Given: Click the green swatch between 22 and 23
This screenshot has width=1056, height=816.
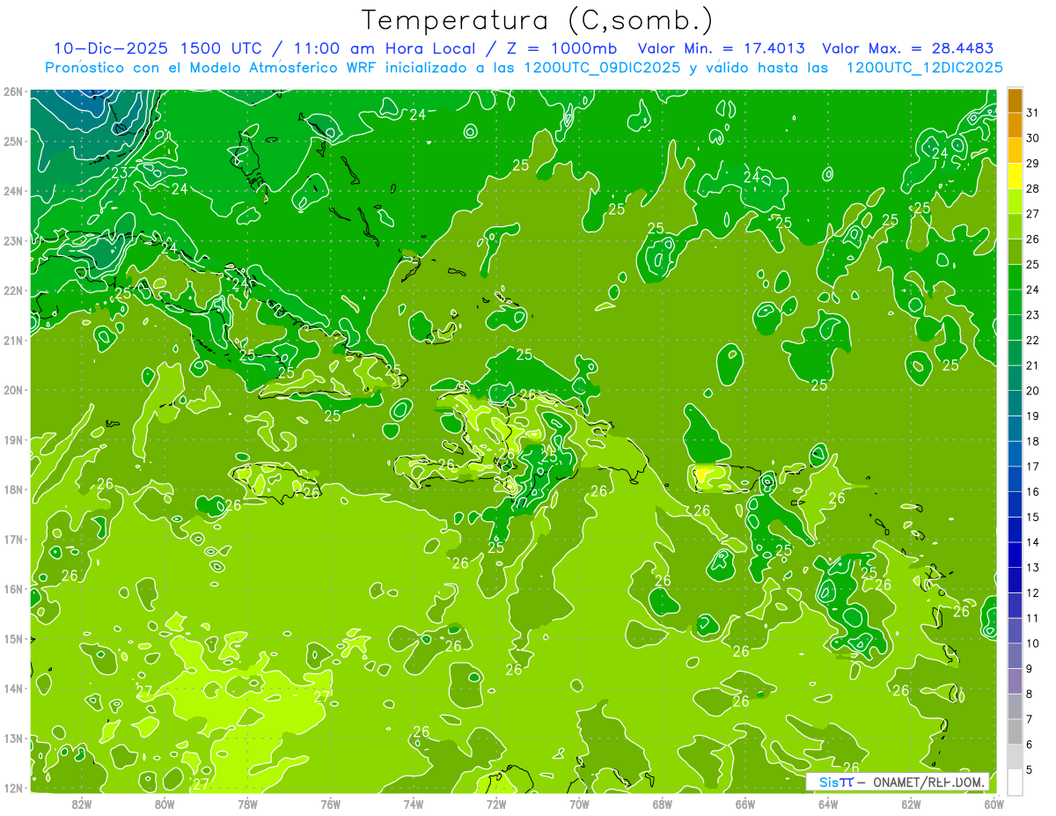Looking at the screenshot, I should (x=1015, y=327).
